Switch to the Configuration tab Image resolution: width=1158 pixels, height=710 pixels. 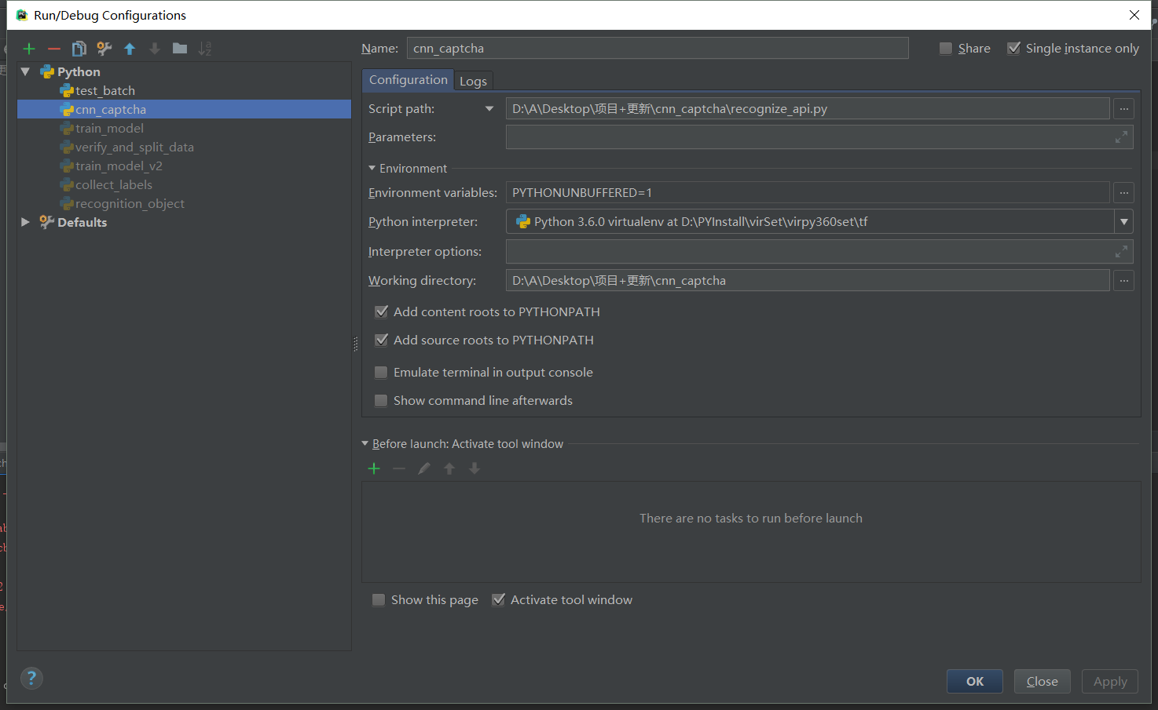[408, 80]
